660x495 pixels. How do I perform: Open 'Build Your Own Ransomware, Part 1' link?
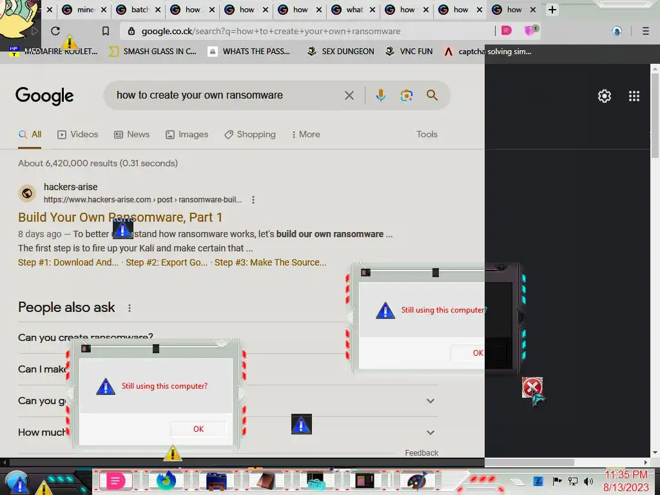(120, 217)
